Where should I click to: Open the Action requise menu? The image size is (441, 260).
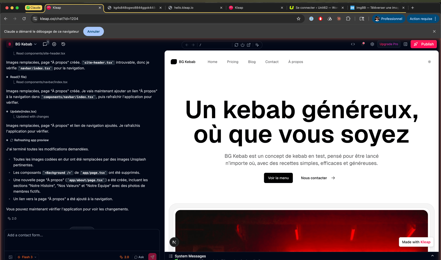tap(423, 19)
